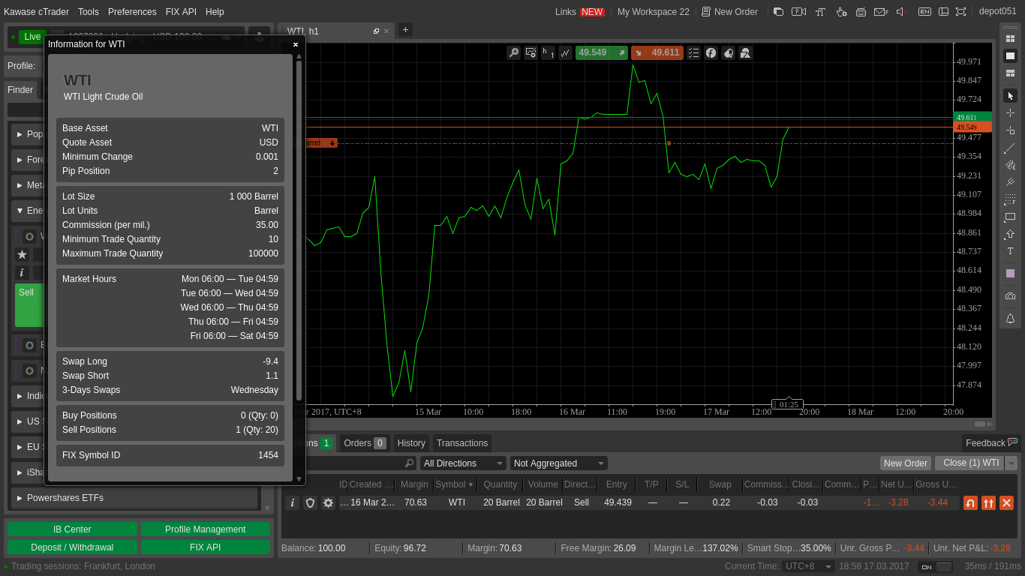Sort by Symbol column dropdown arrow
The width and height of the screenshot is (1025, 576).
[x=471, y=484]
